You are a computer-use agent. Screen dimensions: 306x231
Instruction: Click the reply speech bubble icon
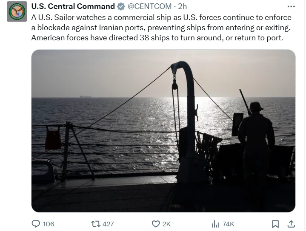pyautogui.click(x=37, y=224)
